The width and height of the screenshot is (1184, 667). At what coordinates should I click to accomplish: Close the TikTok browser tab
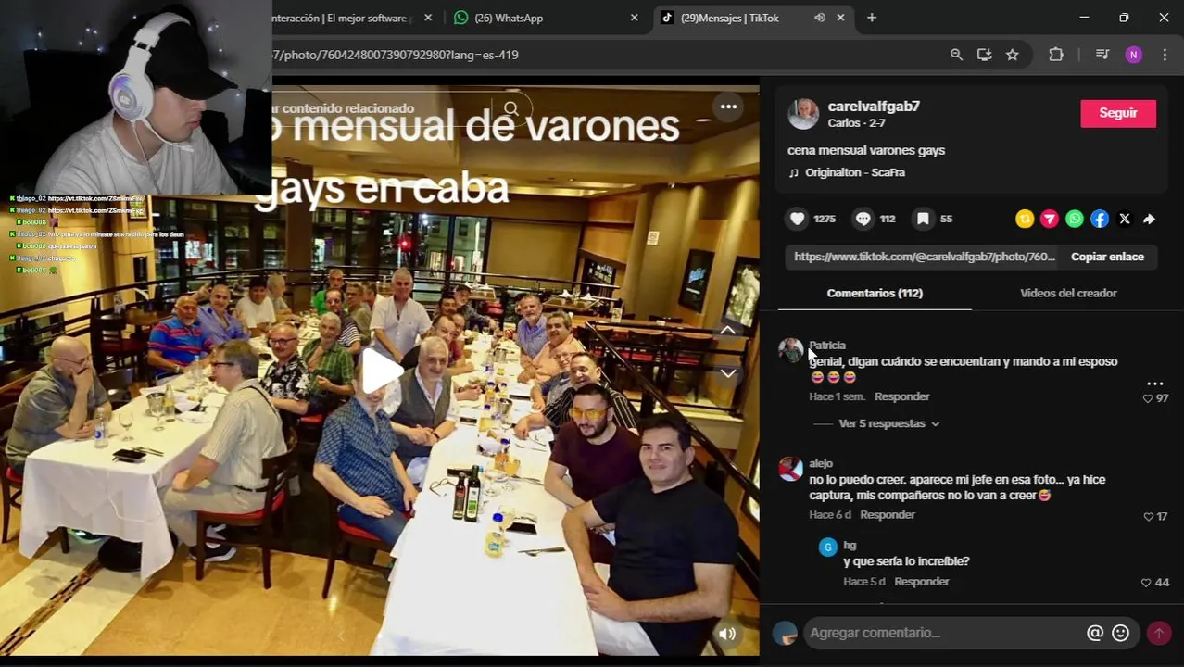841,18
